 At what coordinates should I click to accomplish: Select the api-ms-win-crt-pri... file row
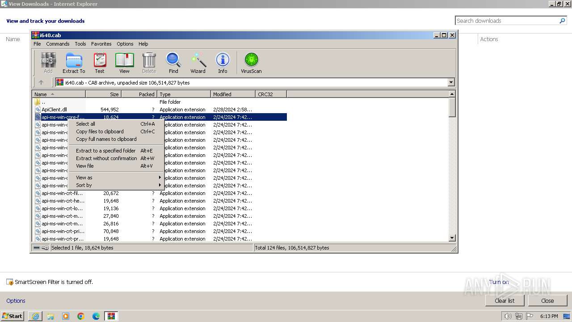(x=160, y=231)
